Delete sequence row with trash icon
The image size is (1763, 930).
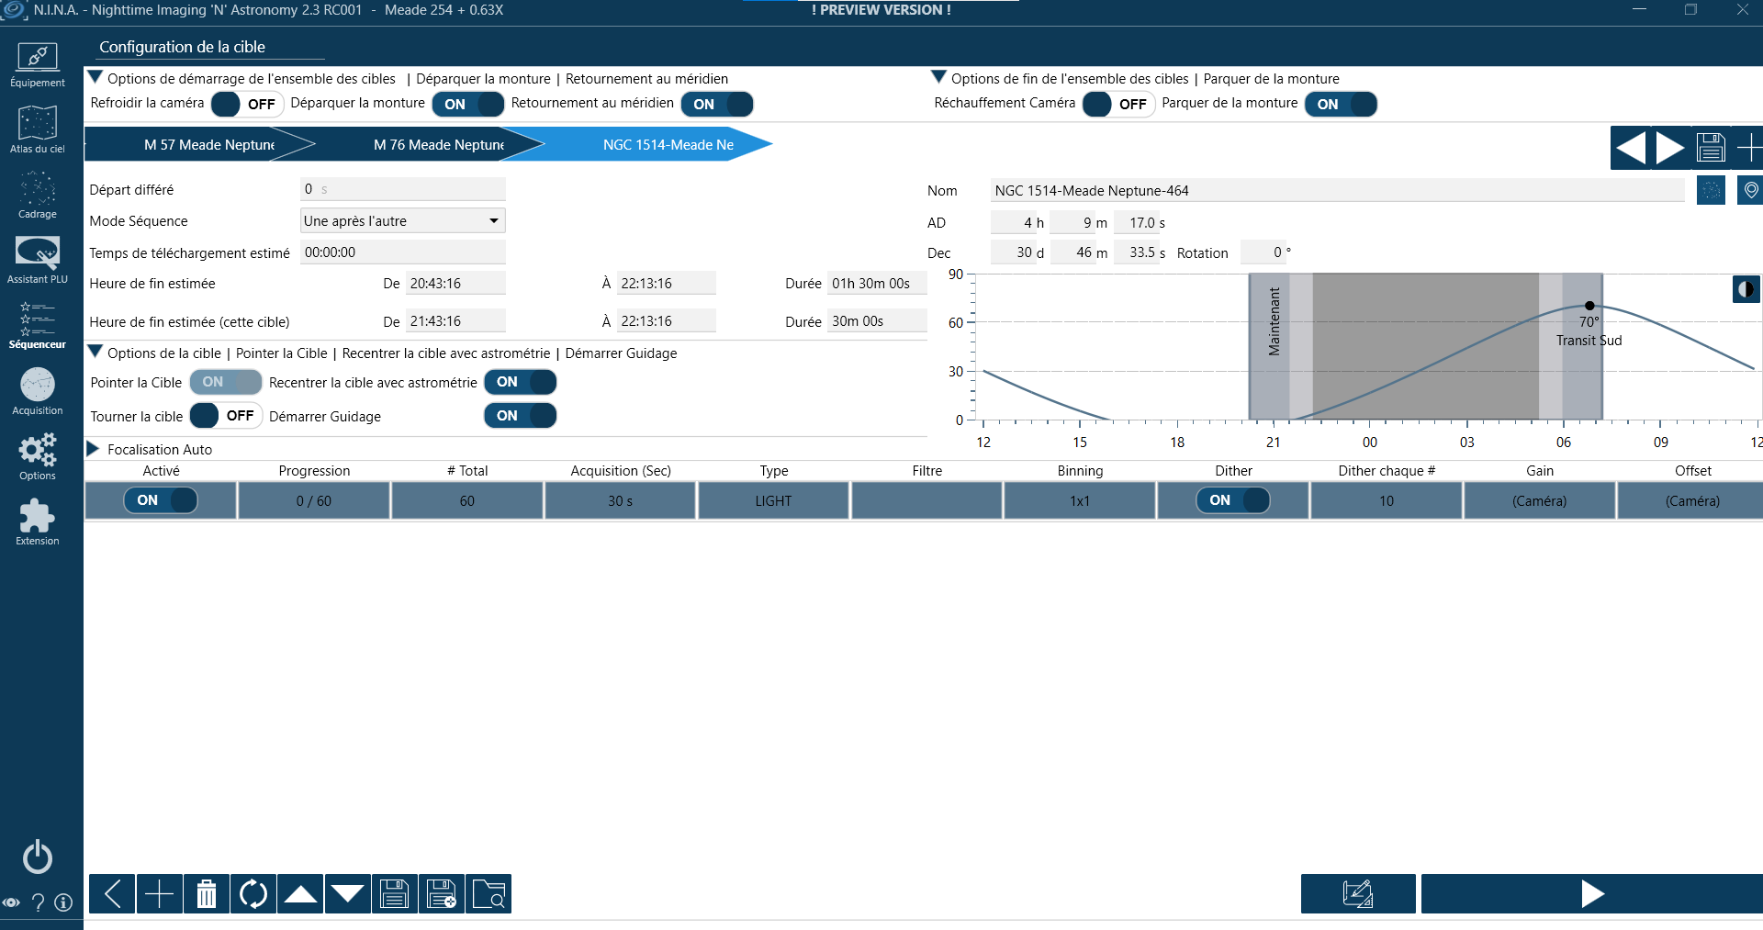pos(207,893)
